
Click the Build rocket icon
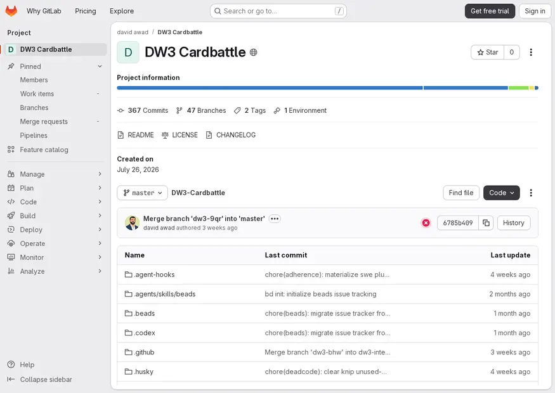(x=11, y=216)
